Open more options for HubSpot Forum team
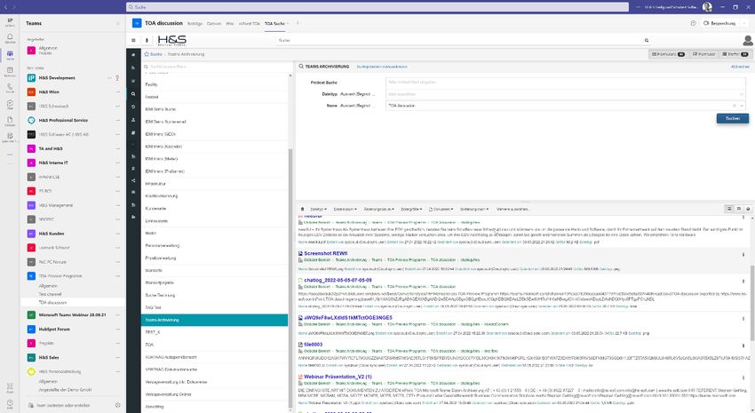This screenshot has height=413, width=755. pos(118,330)
